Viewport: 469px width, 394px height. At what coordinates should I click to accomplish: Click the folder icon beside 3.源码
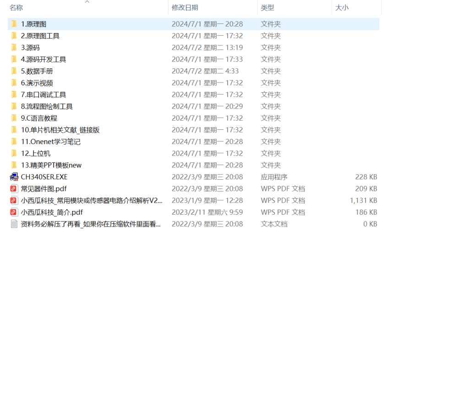(14, 47)
